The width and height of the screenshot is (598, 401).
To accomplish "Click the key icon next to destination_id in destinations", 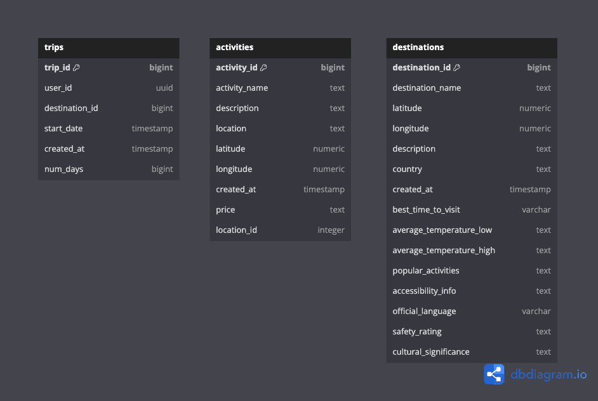I will (456, 67).
